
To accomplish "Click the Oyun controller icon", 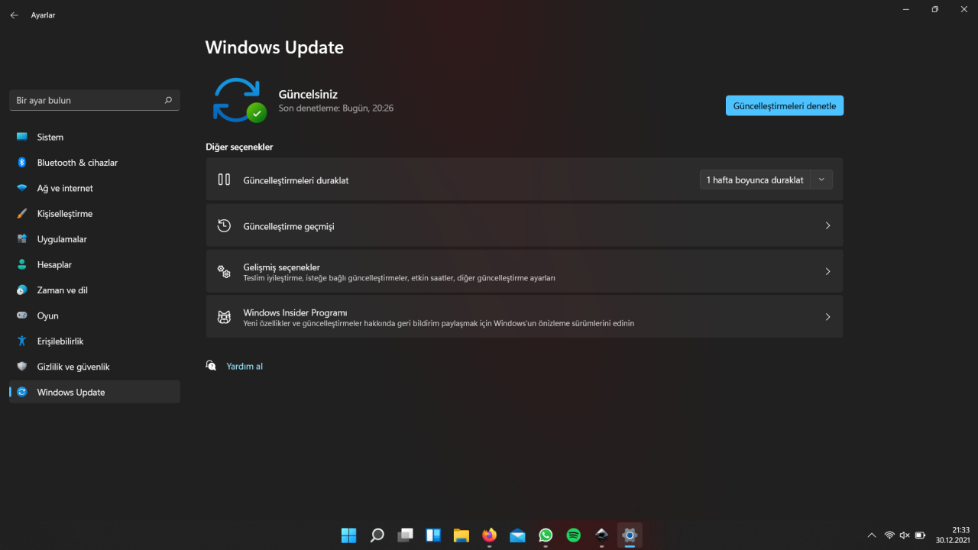I will (22, 315).
